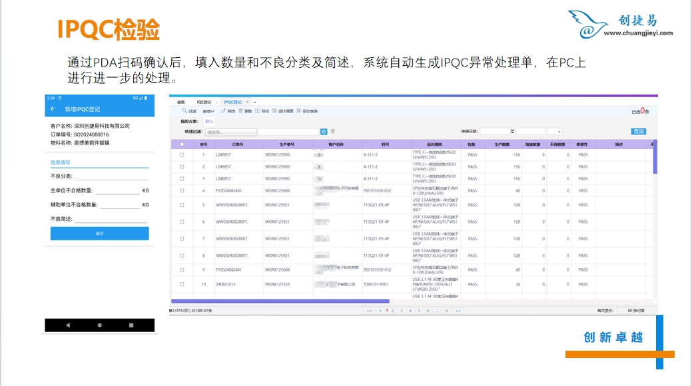The width and height of the screenshot is (692, 386).
Task: Select checkbox for row 10 order 240821012
Action: point(182,284)
